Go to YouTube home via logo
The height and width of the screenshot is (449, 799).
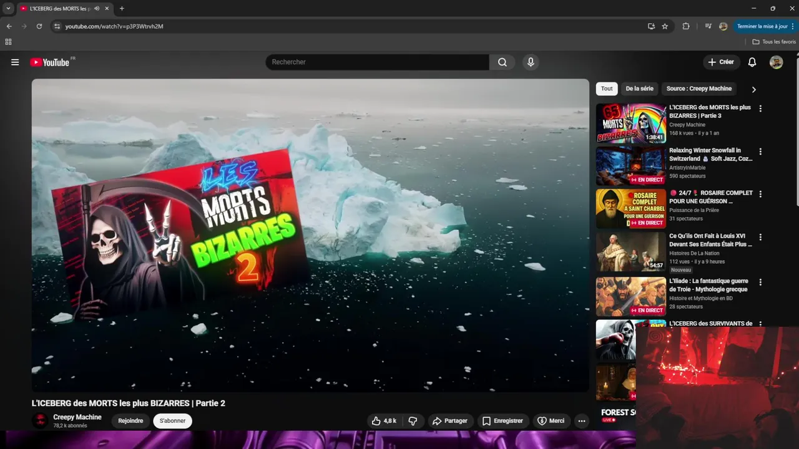pos(50,62)
